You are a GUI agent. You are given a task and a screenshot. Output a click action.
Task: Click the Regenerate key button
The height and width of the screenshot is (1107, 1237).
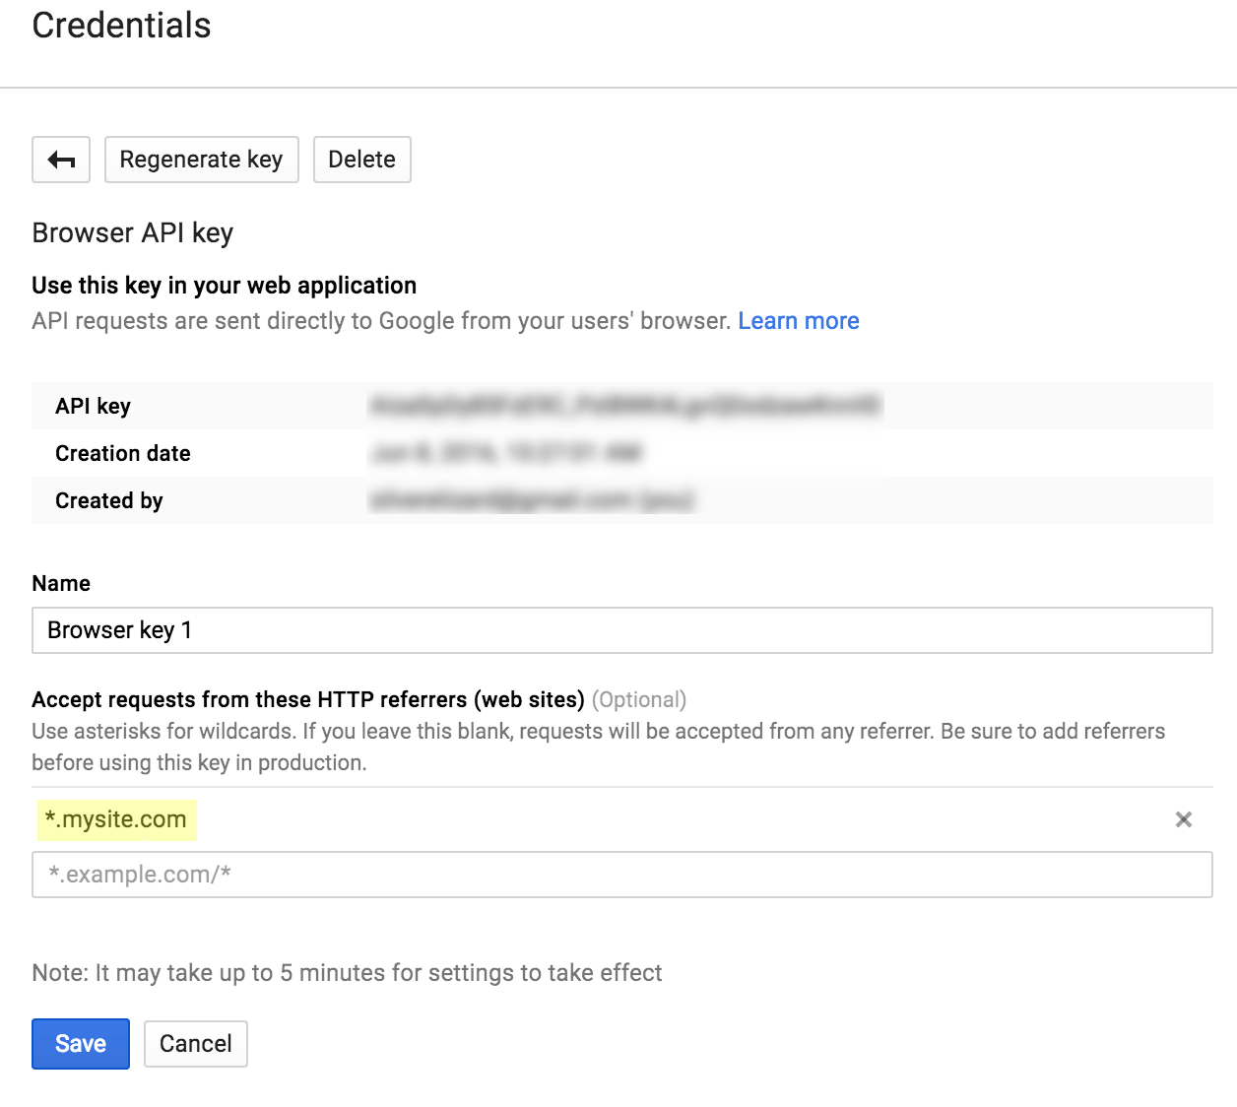[201, 159]
